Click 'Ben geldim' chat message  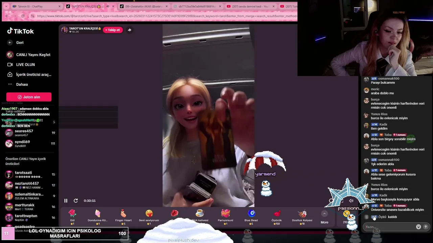tap(379, 129)
